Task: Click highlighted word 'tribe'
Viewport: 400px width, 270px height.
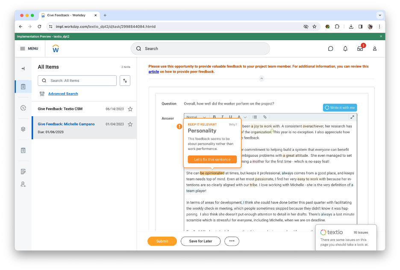Action: tap(253, 185)
